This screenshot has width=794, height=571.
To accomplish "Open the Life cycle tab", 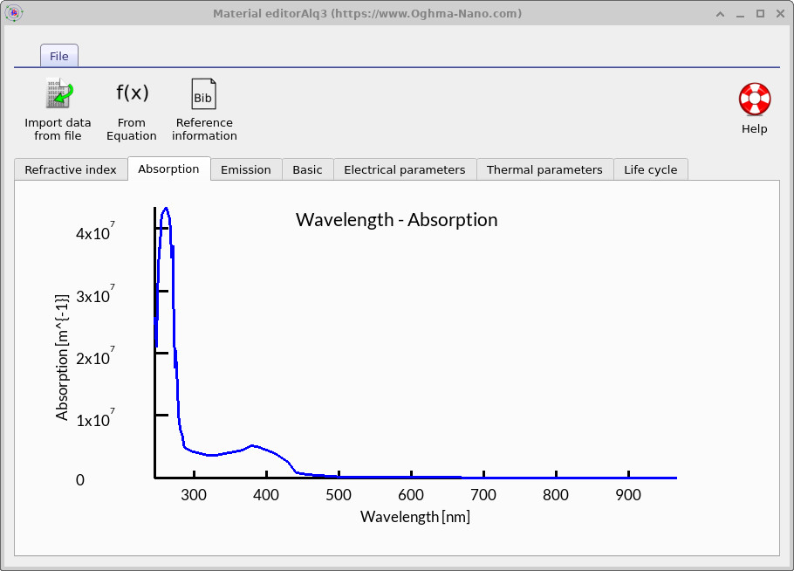I will 651,169.
